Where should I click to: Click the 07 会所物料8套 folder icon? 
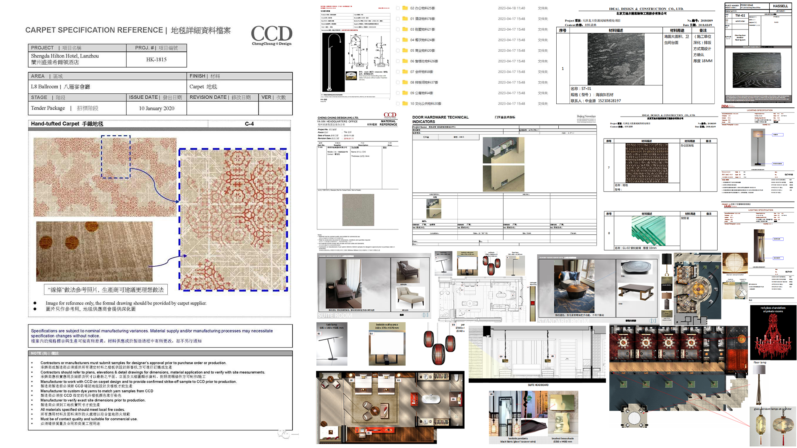point(405,72)
